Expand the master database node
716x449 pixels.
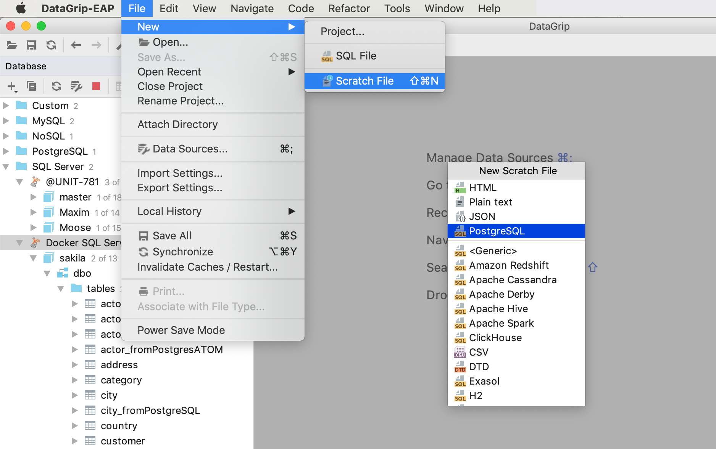click(x=33, y=197)
